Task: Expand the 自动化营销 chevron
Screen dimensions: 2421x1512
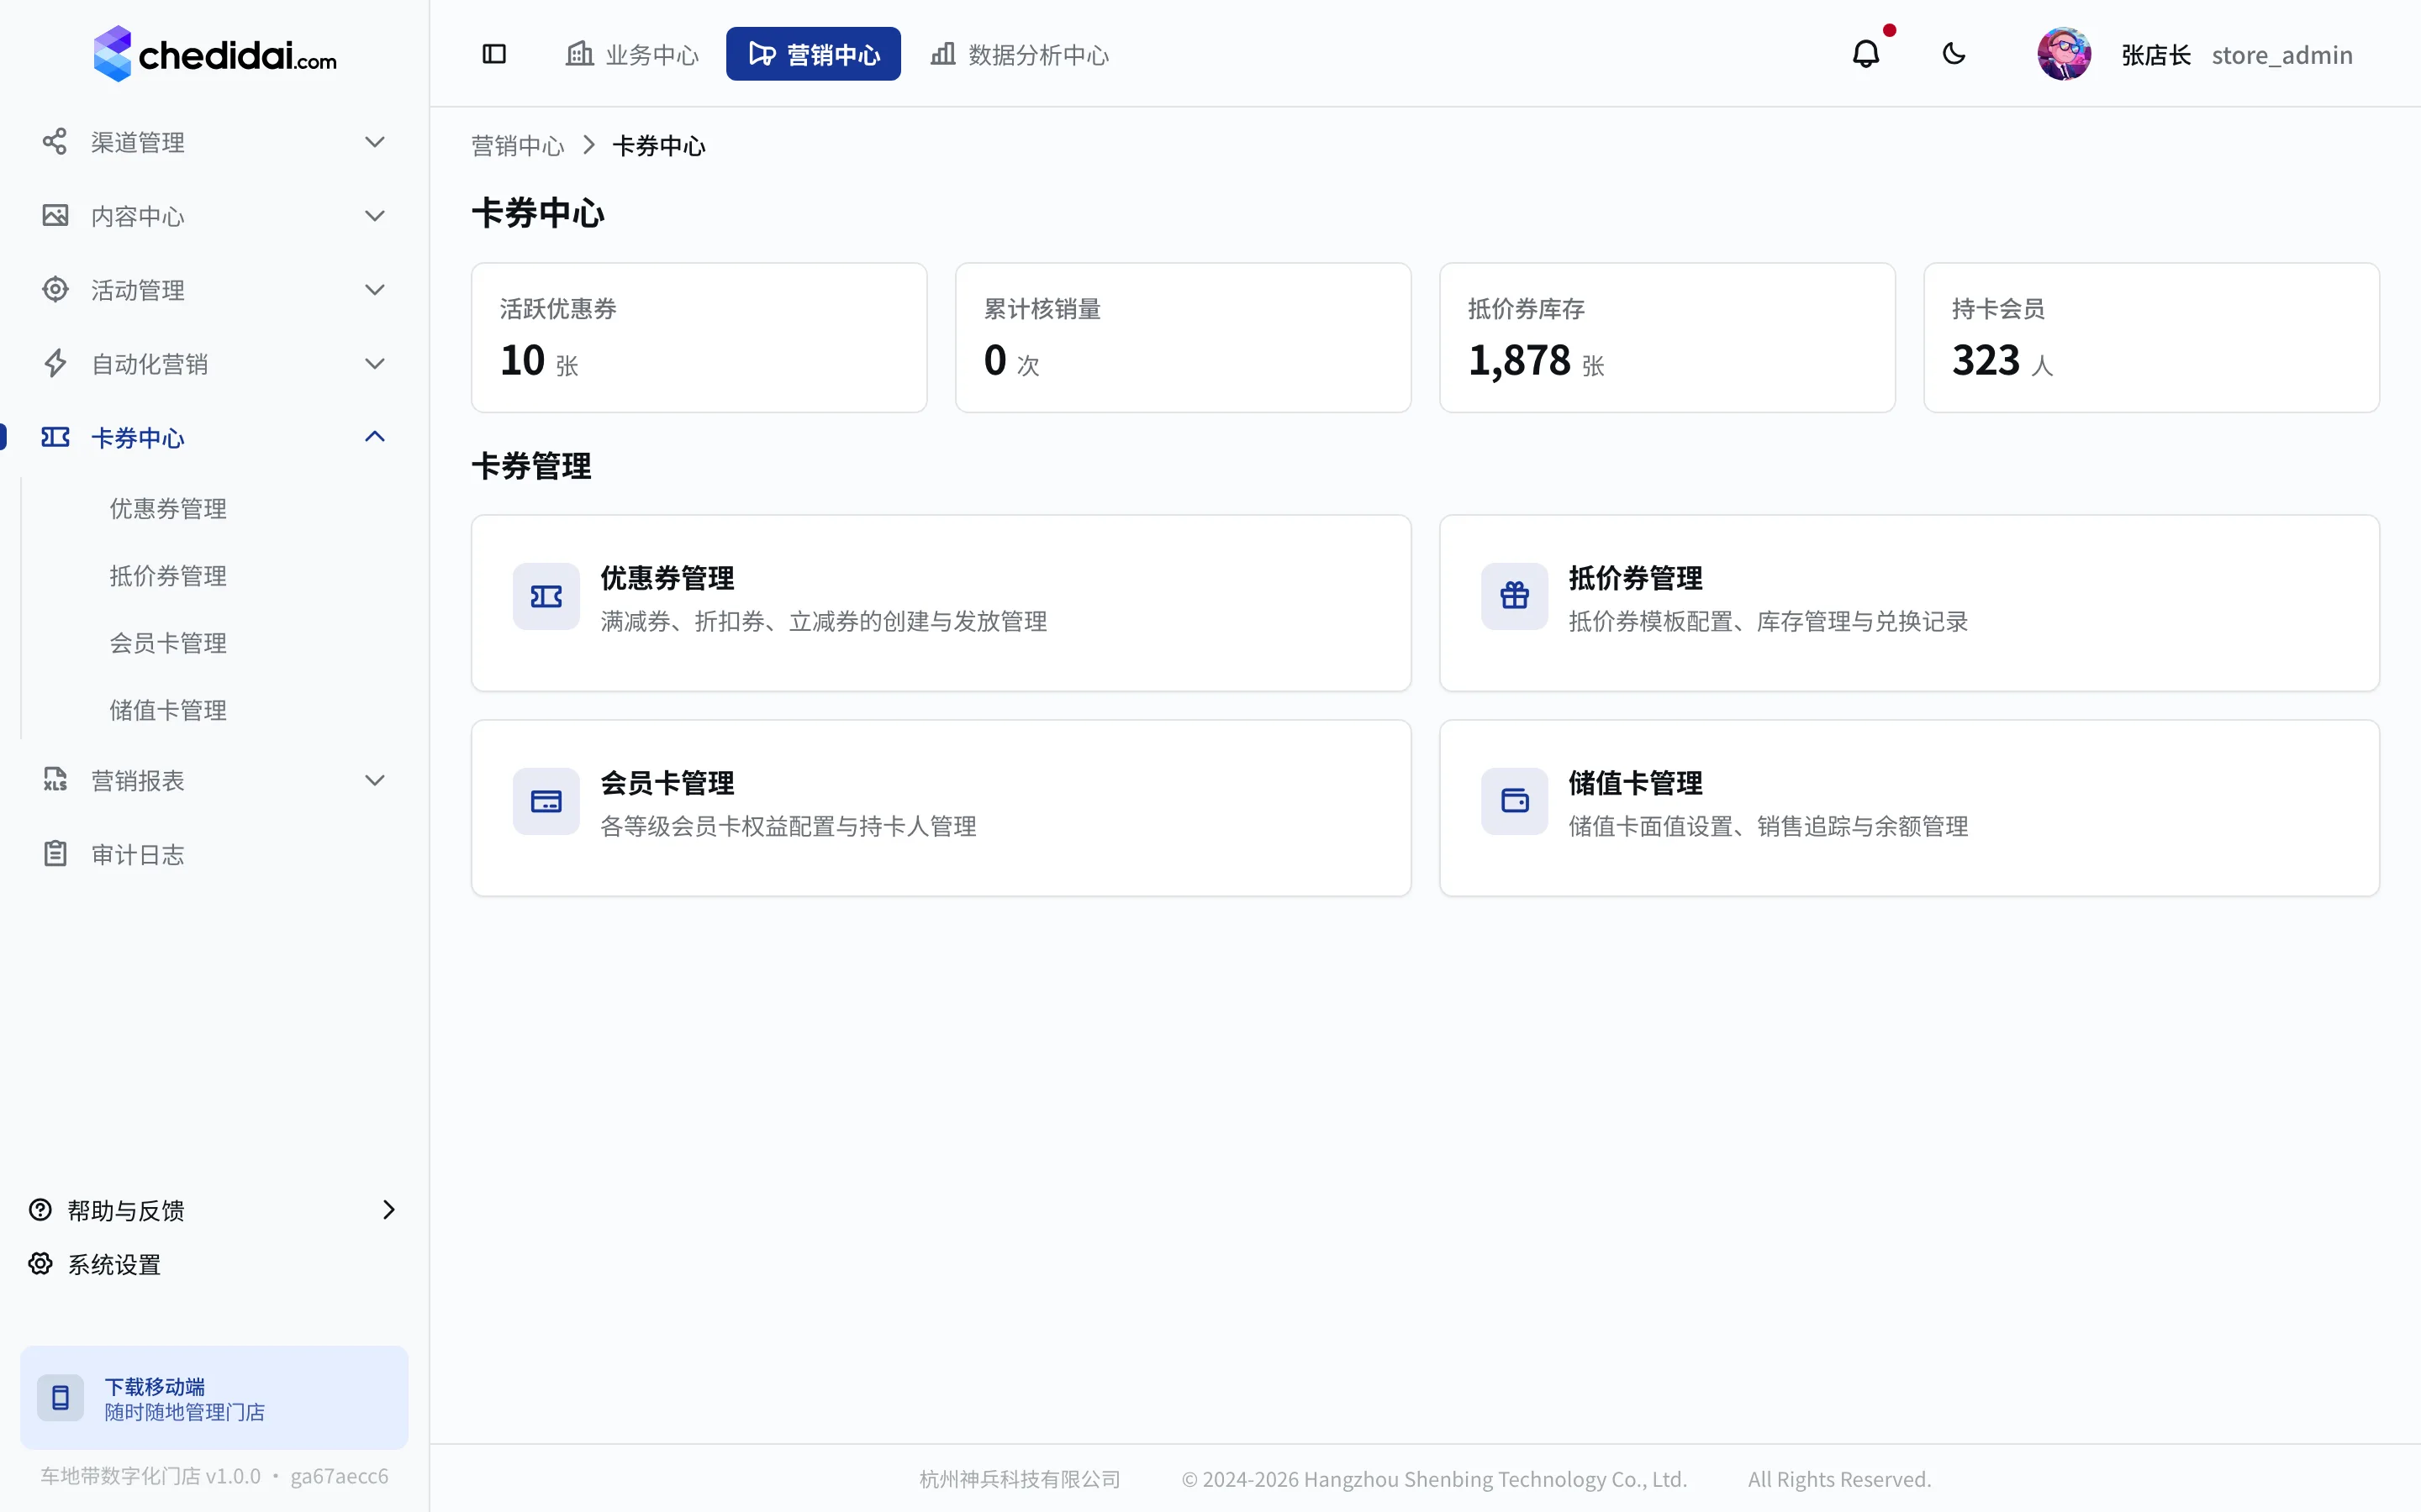Action: pos(375,364)
